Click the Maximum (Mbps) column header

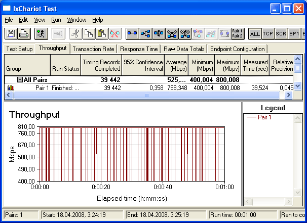228,65
